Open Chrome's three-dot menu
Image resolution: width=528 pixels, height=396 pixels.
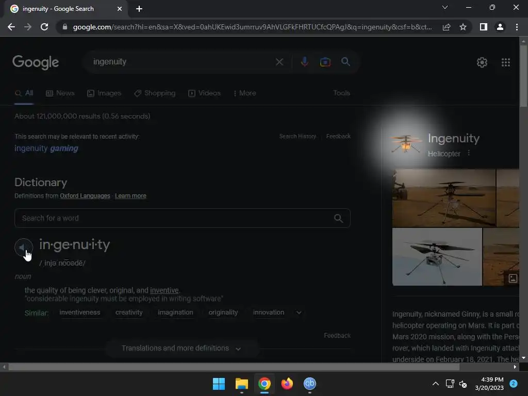517,27
